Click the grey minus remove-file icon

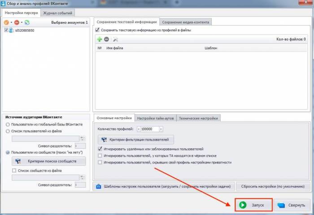(107, 39)
